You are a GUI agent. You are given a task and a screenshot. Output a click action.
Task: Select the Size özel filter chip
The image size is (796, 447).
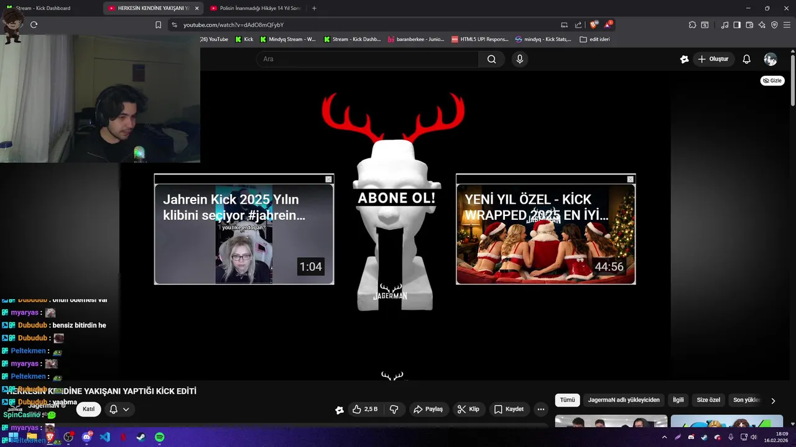click(708, 400)
